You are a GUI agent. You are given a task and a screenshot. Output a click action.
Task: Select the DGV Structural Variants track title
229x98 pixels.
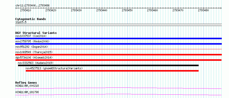pyautogui.click(x=36, y=33)
